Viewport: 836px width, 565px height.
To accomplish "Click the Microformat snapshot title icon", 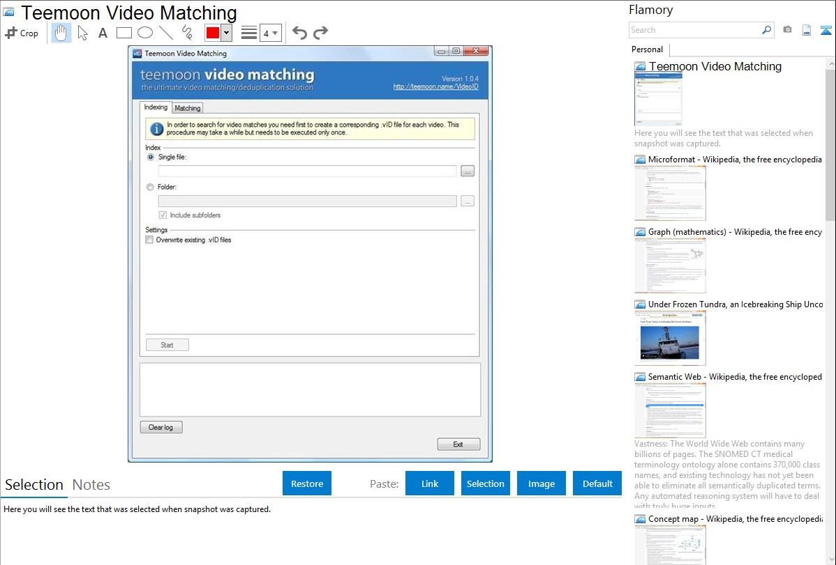I will click(640, 160).
